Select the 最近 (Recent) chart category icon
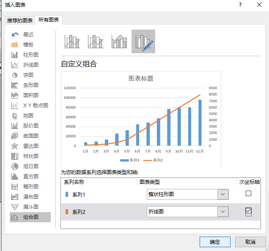This screenshot has height=251, width=269. [x=15, y=35]
